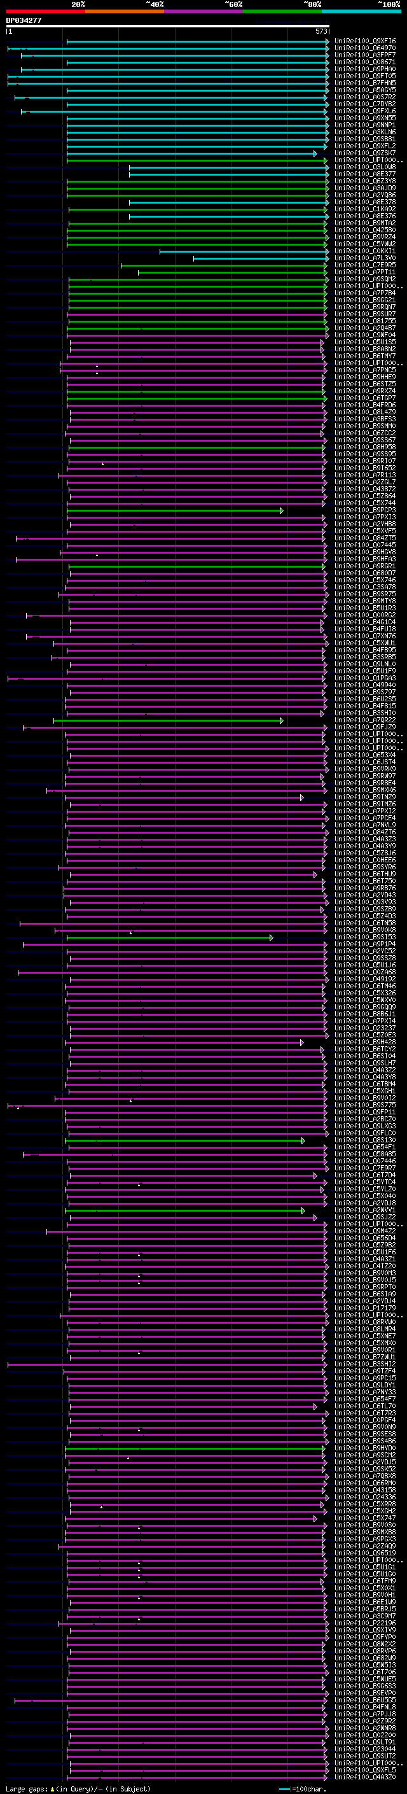The height and width of the screenshot is (1794, 407).
Task: Select hit label UniRef100_B4FRD6
Action: click(x=364, y=405)
